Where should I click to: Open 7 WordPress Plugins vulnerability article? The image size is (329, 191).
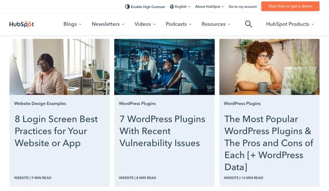click(x=162, y=131)
